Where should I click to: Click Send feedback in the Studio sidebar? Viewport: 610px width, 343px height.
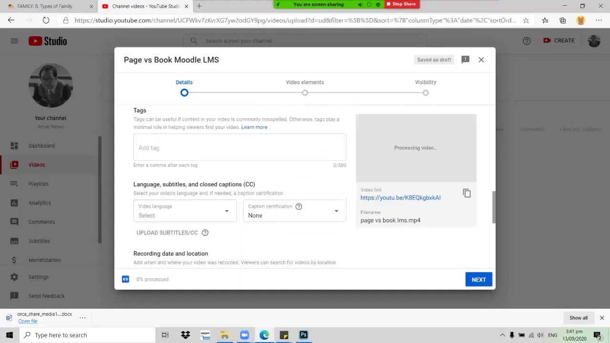tap(50, 296)
